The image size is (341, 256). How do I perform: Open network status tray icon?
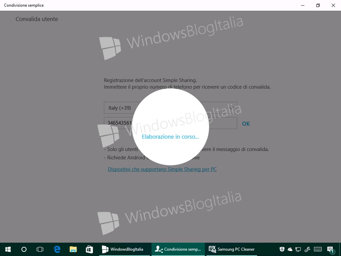(x=298, y=250)
